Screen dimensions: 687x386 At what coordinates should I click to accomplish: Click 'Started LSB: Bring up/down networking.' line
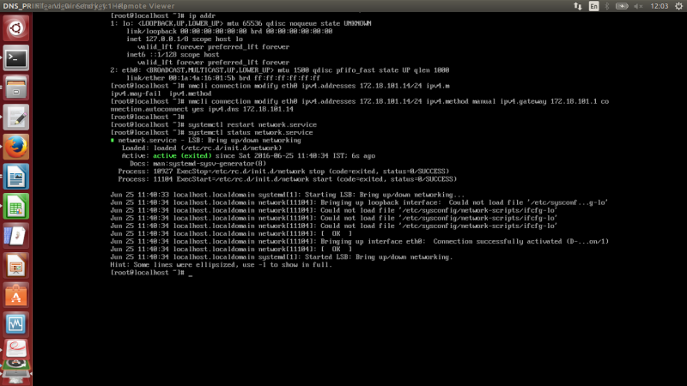[282, 256]
